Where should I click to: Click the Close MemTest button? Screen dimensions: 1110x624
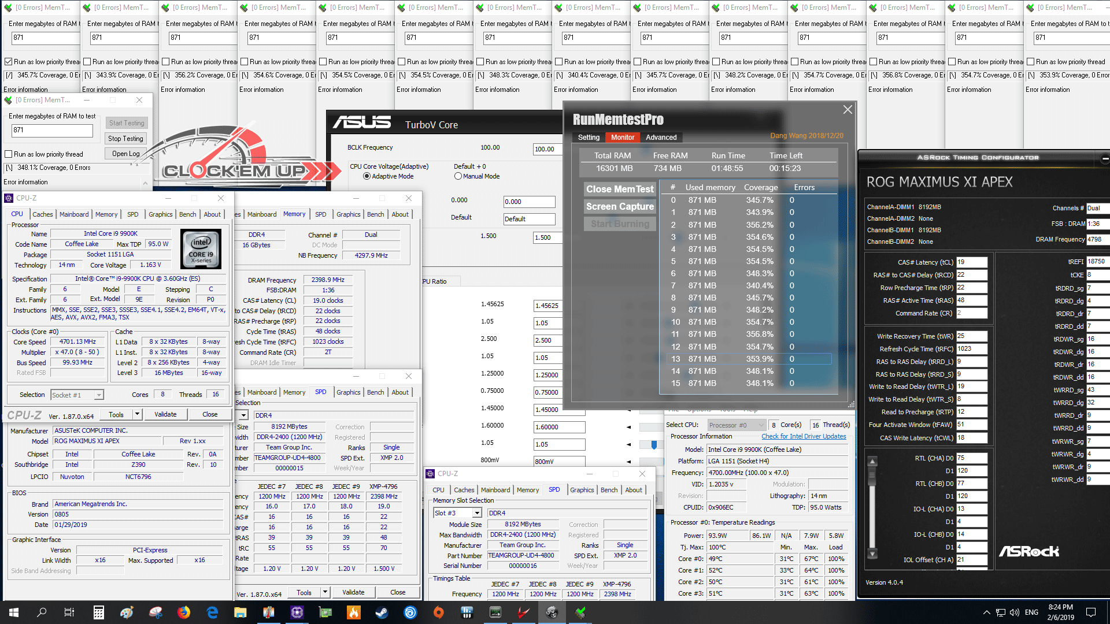point(620,189)
